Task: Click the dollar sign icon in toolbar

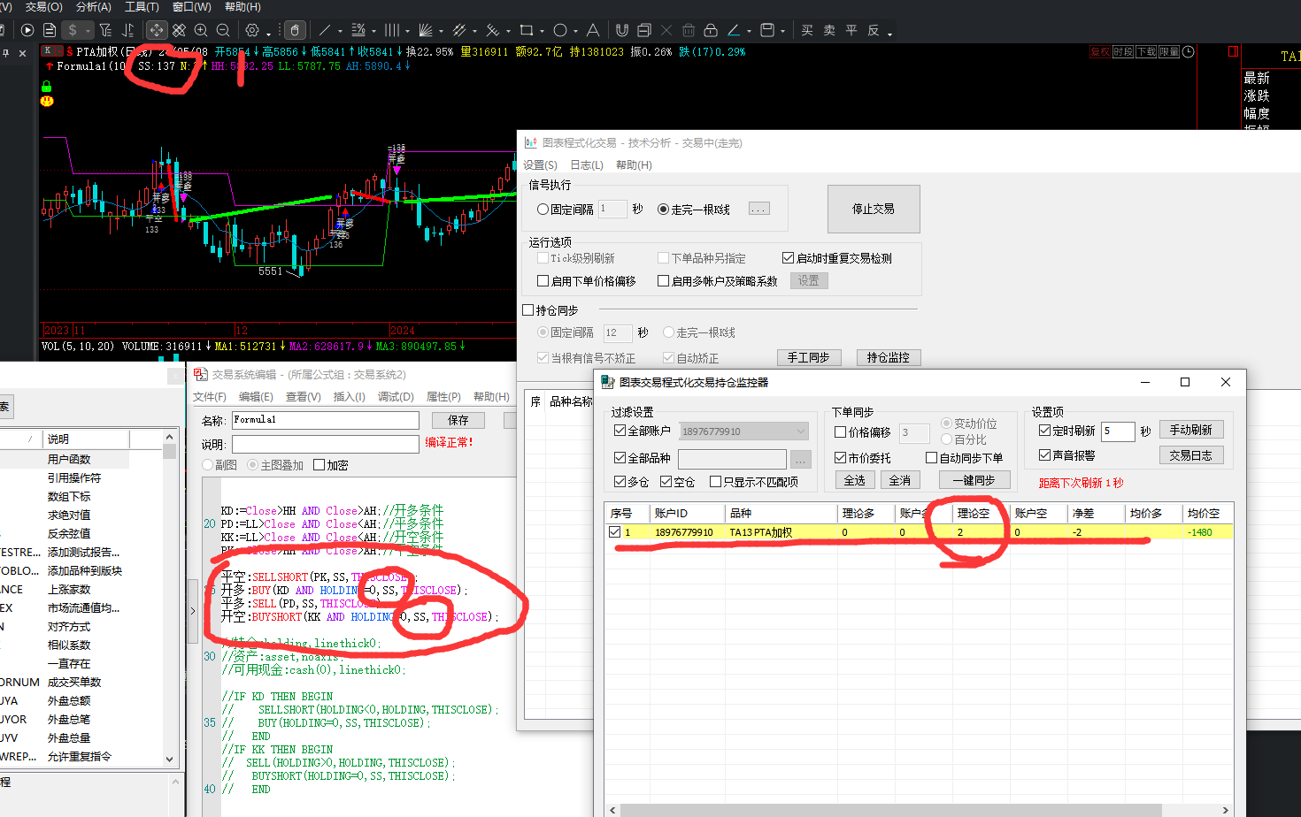Action: [73, 30]
